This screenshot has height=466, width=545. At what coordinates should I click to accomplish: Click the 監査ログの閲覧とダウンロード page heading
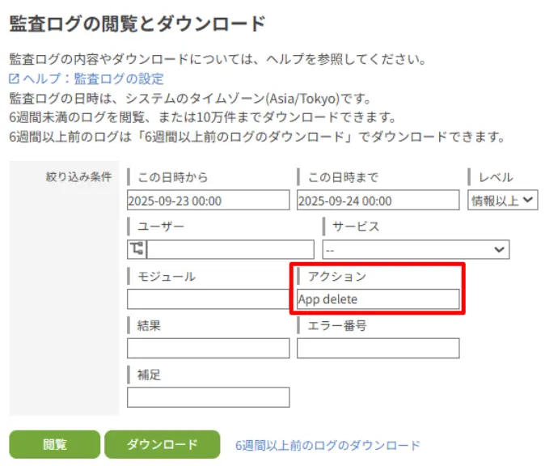(137, 24)
